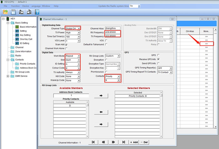Click the Help question mark toolbar icon
The width and height of the screenshot is (219, 149).
pyautogui.click(x=37, y=12)
